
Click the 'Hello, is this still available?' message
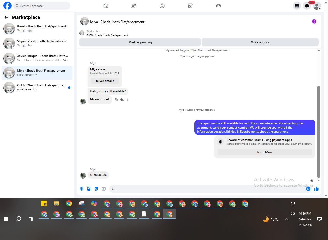[108, 91]
